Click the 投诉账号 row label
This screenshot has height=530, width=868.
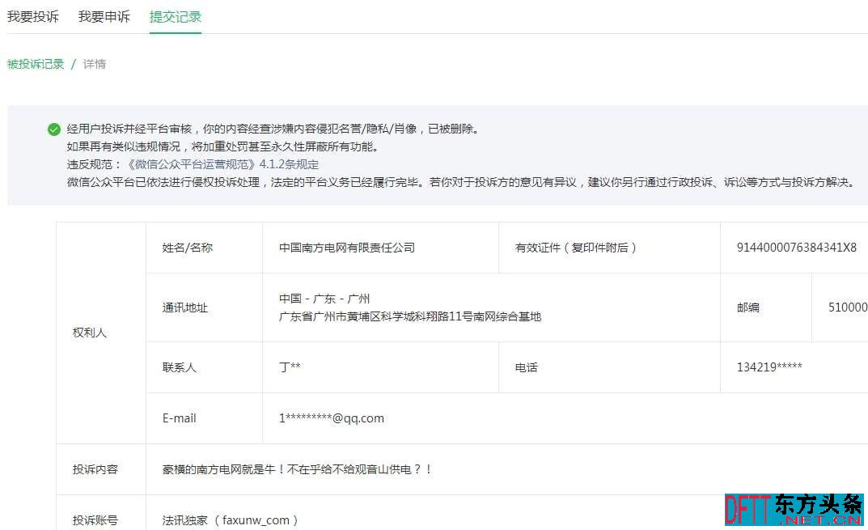point(95,520)
